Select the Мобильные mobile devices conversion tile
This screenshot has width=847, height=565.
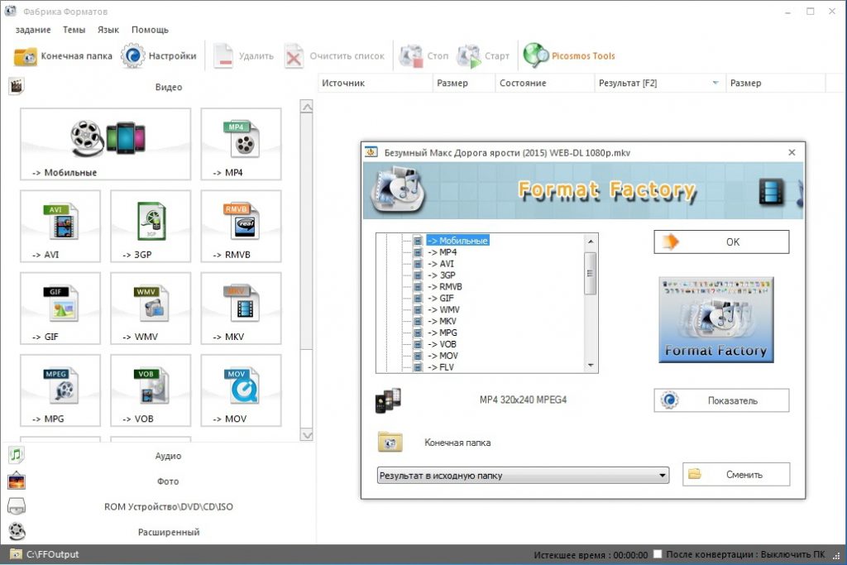(x=105, y=144)
